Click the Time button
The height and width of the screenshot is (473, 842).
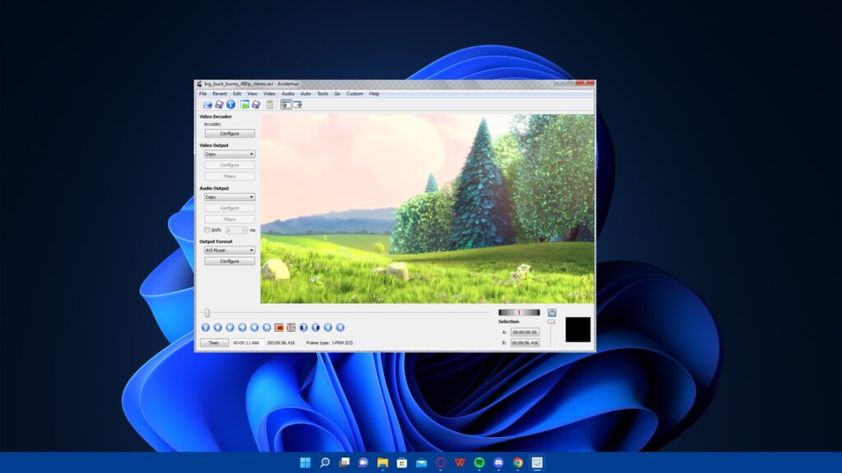(214, 342)
